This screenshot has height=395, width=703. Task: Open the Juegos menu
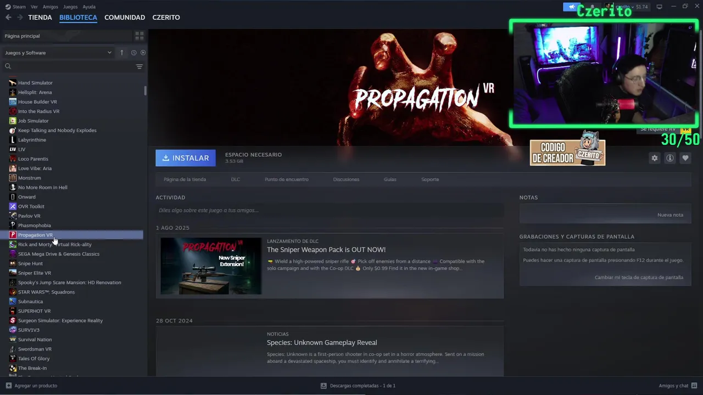coord(70,7)
